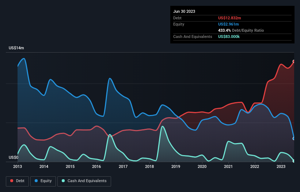Click the US$2.961m equity value

(x=228, y=24)
